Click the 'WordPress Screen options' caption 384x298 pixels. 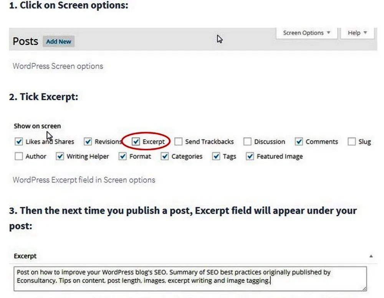tap(58, 66)
